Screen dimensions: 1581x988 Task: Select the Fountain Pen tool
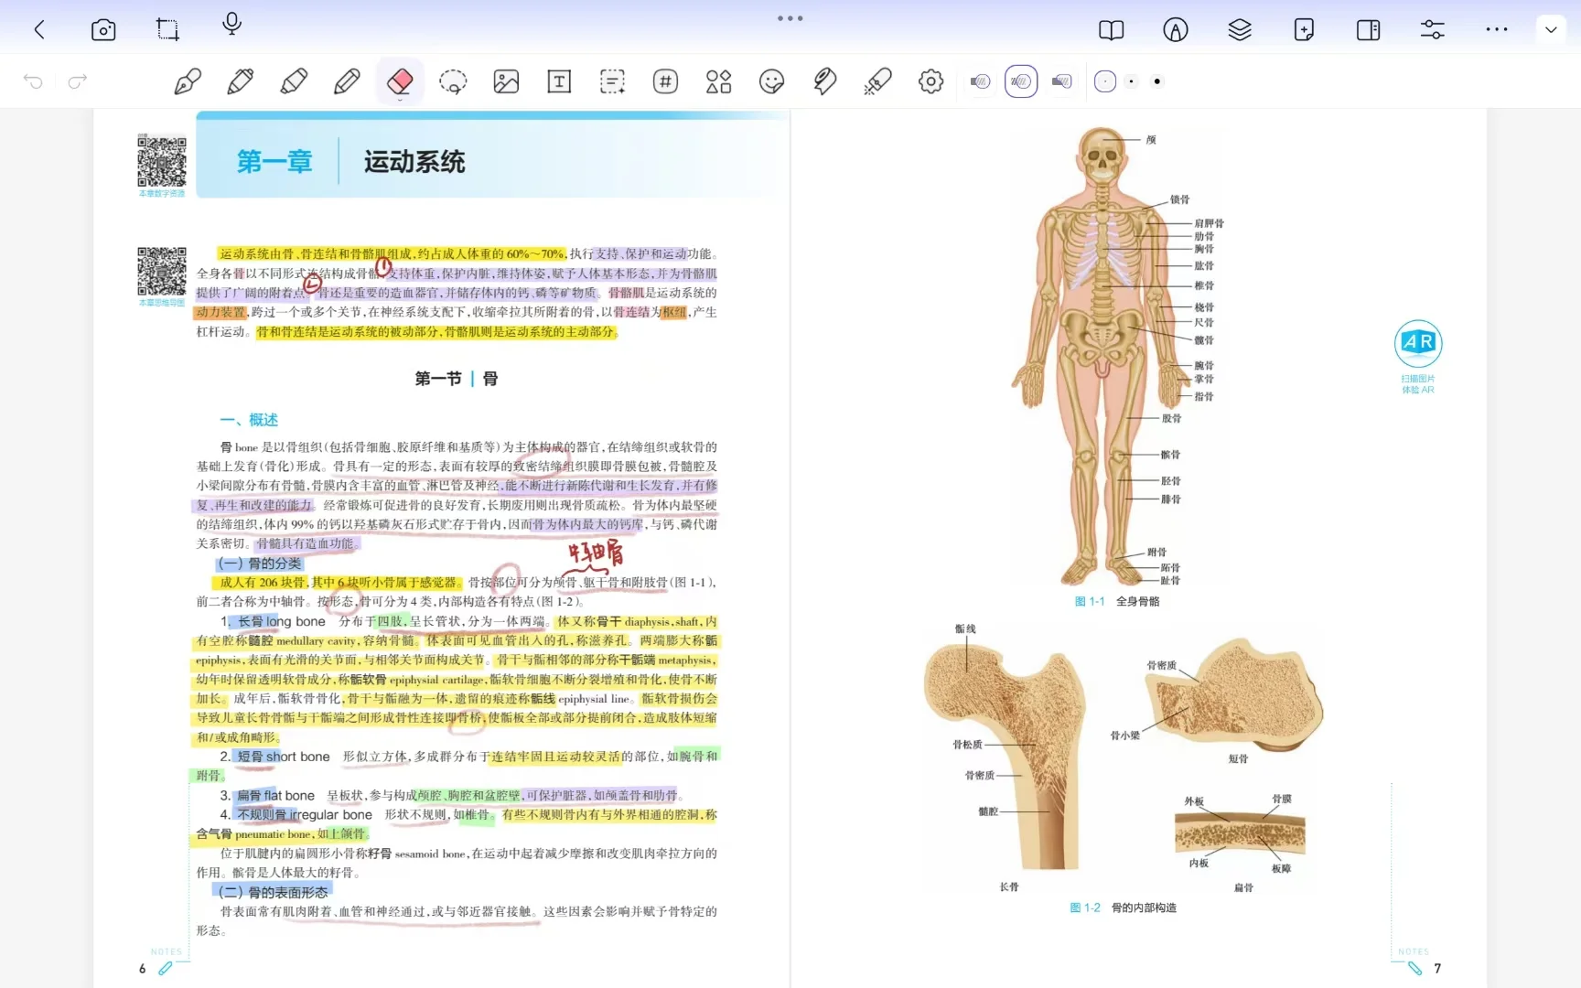click(x=187, y=81)
